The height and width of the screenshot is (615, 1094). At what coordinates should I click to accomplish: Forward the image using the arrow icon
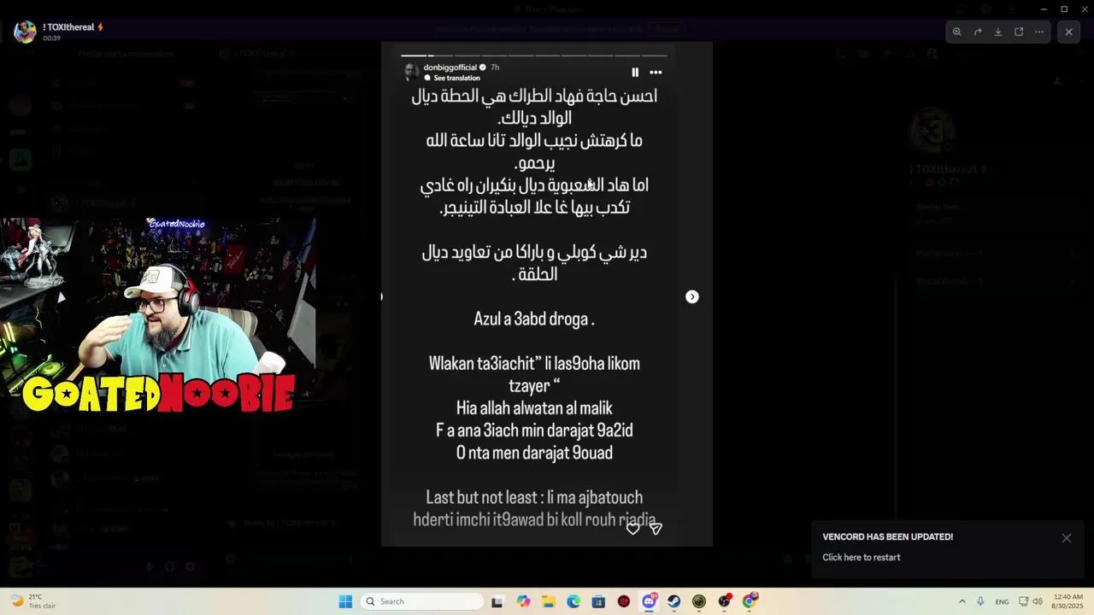coord(978,32)
